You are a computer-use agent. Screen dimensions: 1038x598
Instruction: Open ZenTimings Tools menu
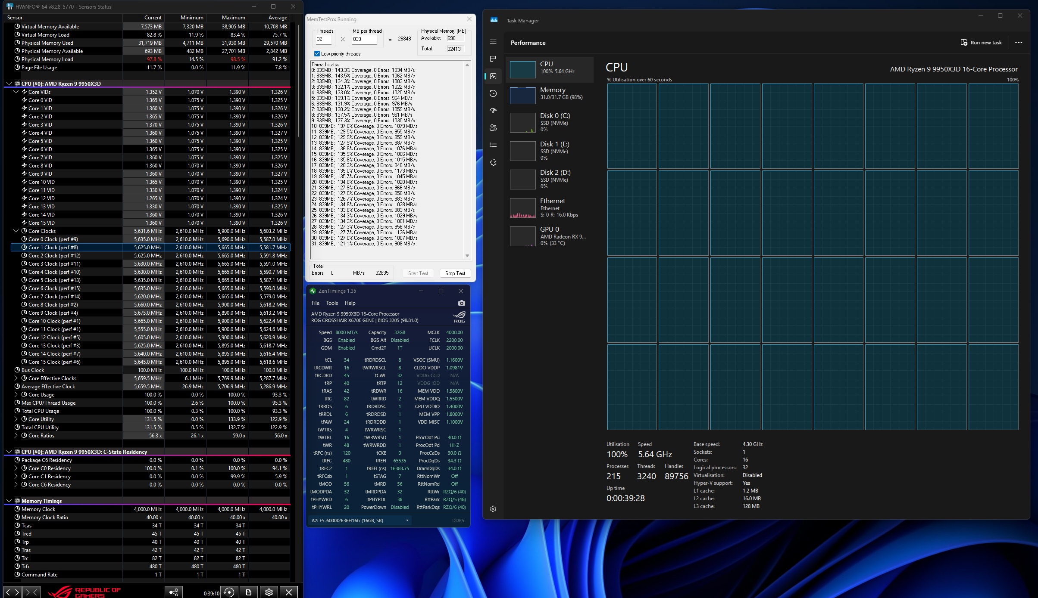[x=332, y=303]
